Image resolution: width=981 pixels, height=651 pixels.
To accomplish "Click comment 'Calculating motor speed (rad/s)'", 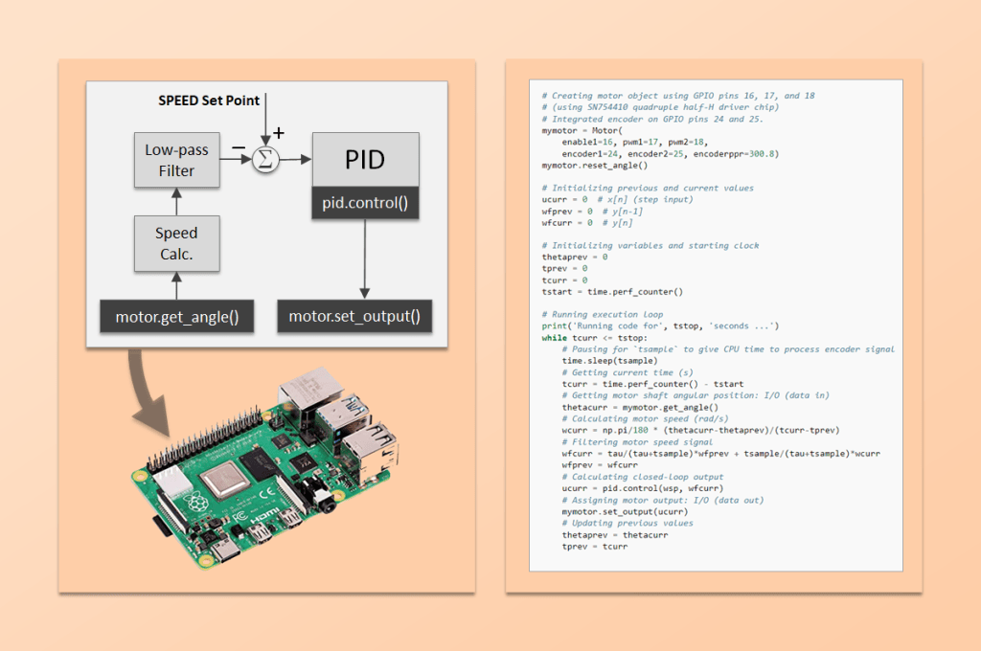I will click(645, 418).
